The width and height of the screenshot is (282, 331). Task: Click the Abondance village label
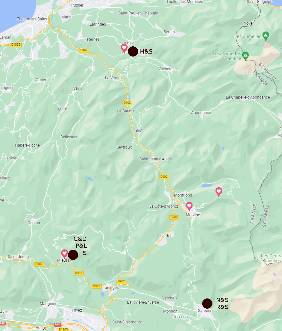click(x=201, y=113)
